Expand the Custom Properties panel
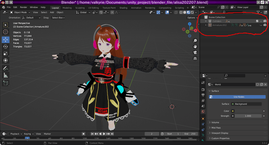Viewport: 269px width, 145px height. click(220, 138)
